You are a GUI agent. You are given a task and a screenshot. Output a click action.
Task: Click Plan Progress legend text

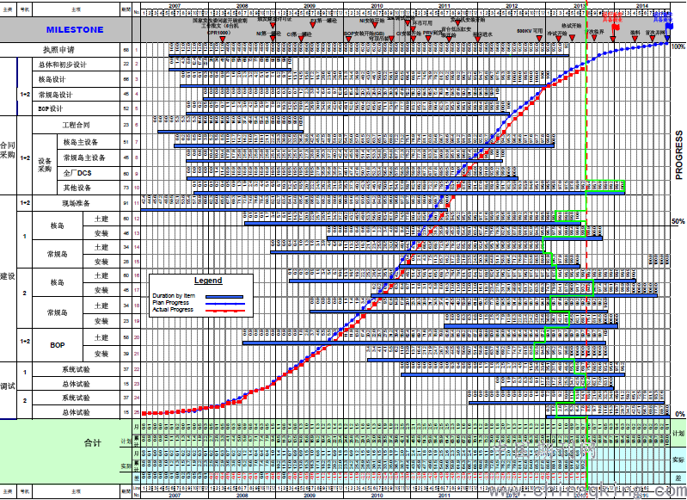(170, 303)
